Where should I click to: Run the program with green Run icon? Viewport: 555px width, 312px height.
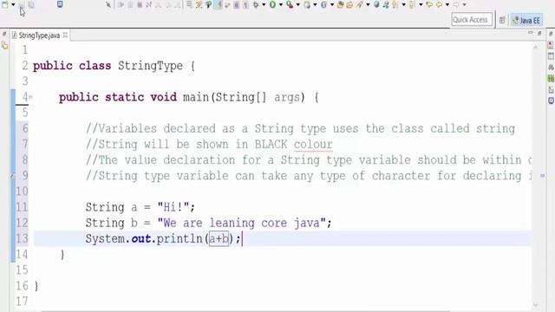coord(272,4)
